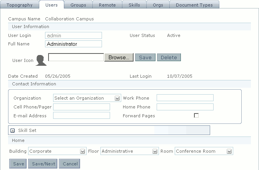Switch to the Topography tab
Screen dimensions: 259x170
(20, 5)
